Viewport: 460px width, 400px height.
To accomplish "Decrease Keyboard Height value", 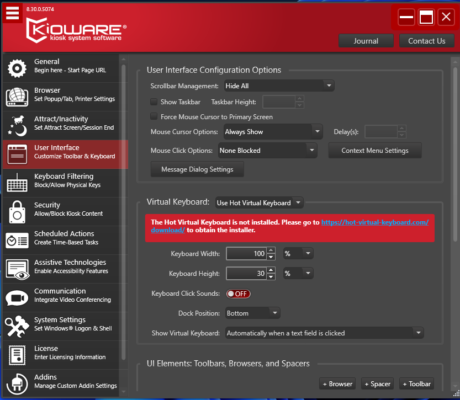I will 271,277.
